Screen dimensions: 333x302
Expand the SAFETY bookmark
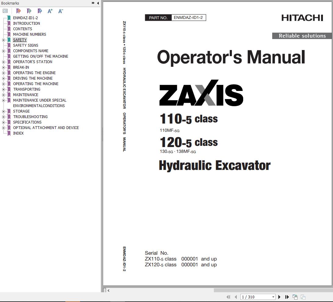coord(3,40)
